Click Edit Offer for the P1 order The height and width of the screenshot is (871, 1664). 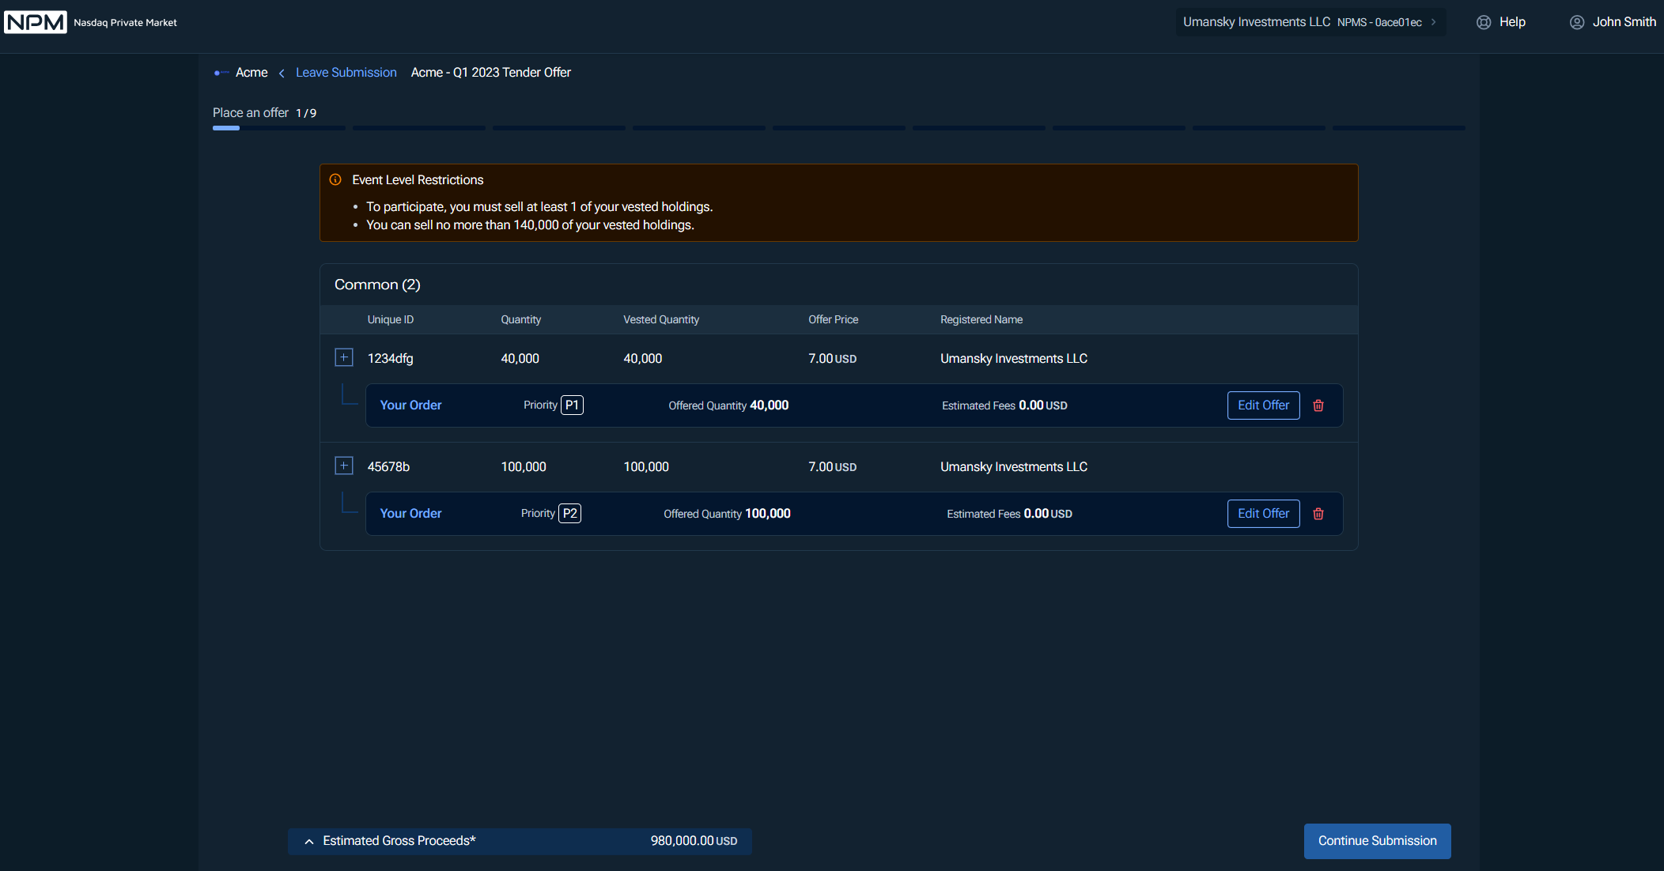(1264, 405)
